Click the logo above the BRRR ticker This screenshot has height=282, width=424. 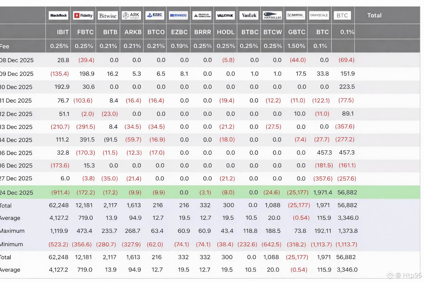(x=202, y=15)
